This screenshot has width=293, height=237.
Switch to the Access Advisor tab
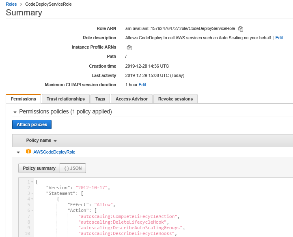[131, 99]
